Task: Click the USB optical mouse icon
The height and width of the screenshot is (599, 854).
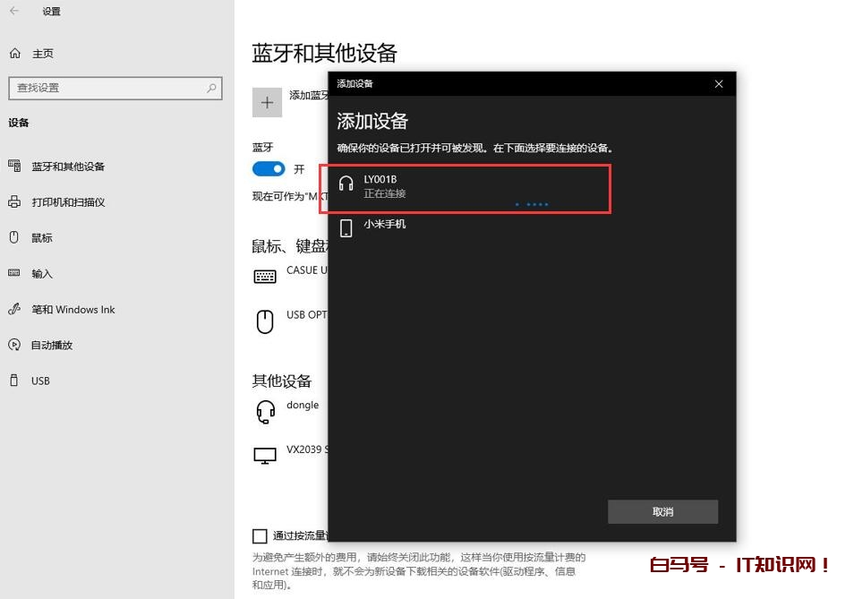Action: pyautogui.click(x=265, y=321)
